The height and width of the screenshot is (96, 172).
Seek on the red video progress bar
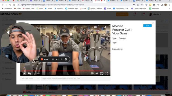65,71
